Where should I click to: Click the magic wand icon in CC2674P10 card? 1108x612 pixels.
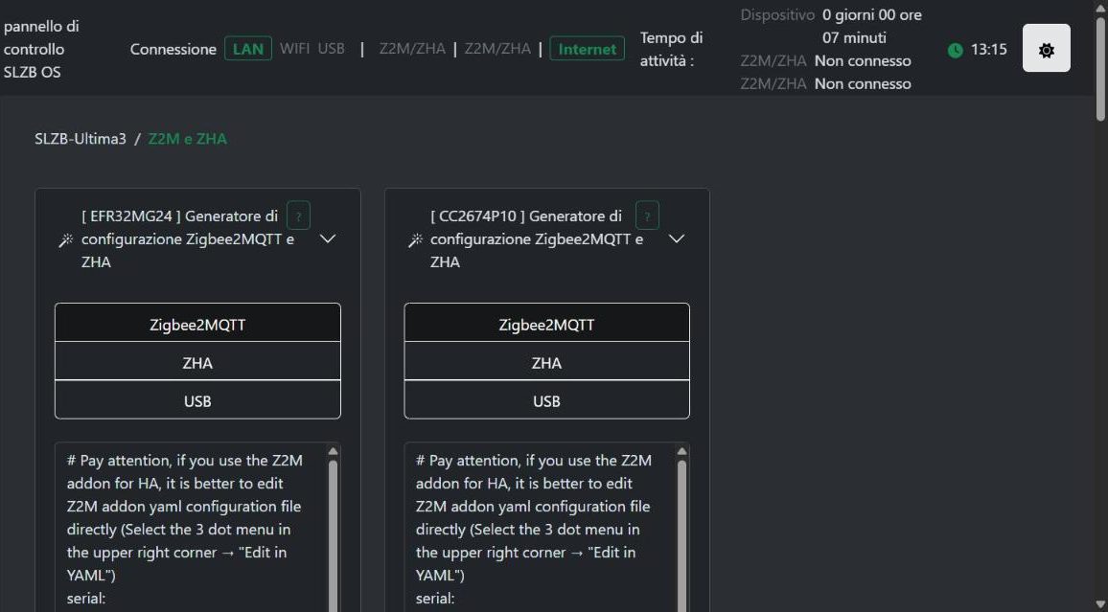pos(416,240)
